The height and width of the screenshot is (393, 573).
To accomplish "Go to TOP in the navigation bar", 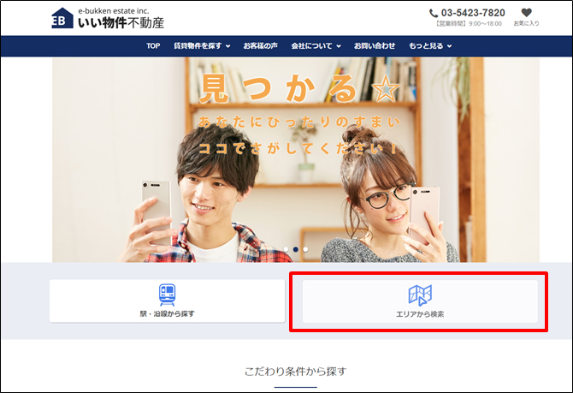I will pyautogui.click(x=153, y=46).
